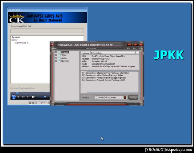This screenshot has height=153, width=194.
Task: Click log line 04 Decompress Network Drivers Package
Action: pyautogui.click(x=103, y=80)
